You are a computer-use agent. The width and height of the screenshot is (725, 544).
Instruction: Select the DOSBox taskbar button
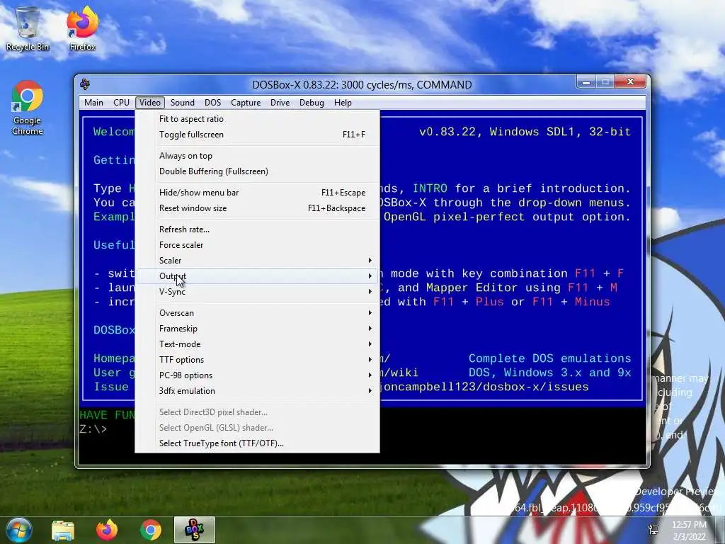point(195,530)
